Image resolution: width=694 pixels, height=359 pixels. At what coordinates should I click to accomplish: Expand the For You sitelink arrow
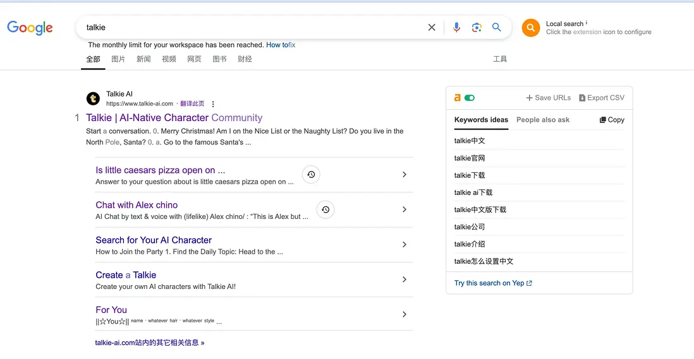click(405, 314)
